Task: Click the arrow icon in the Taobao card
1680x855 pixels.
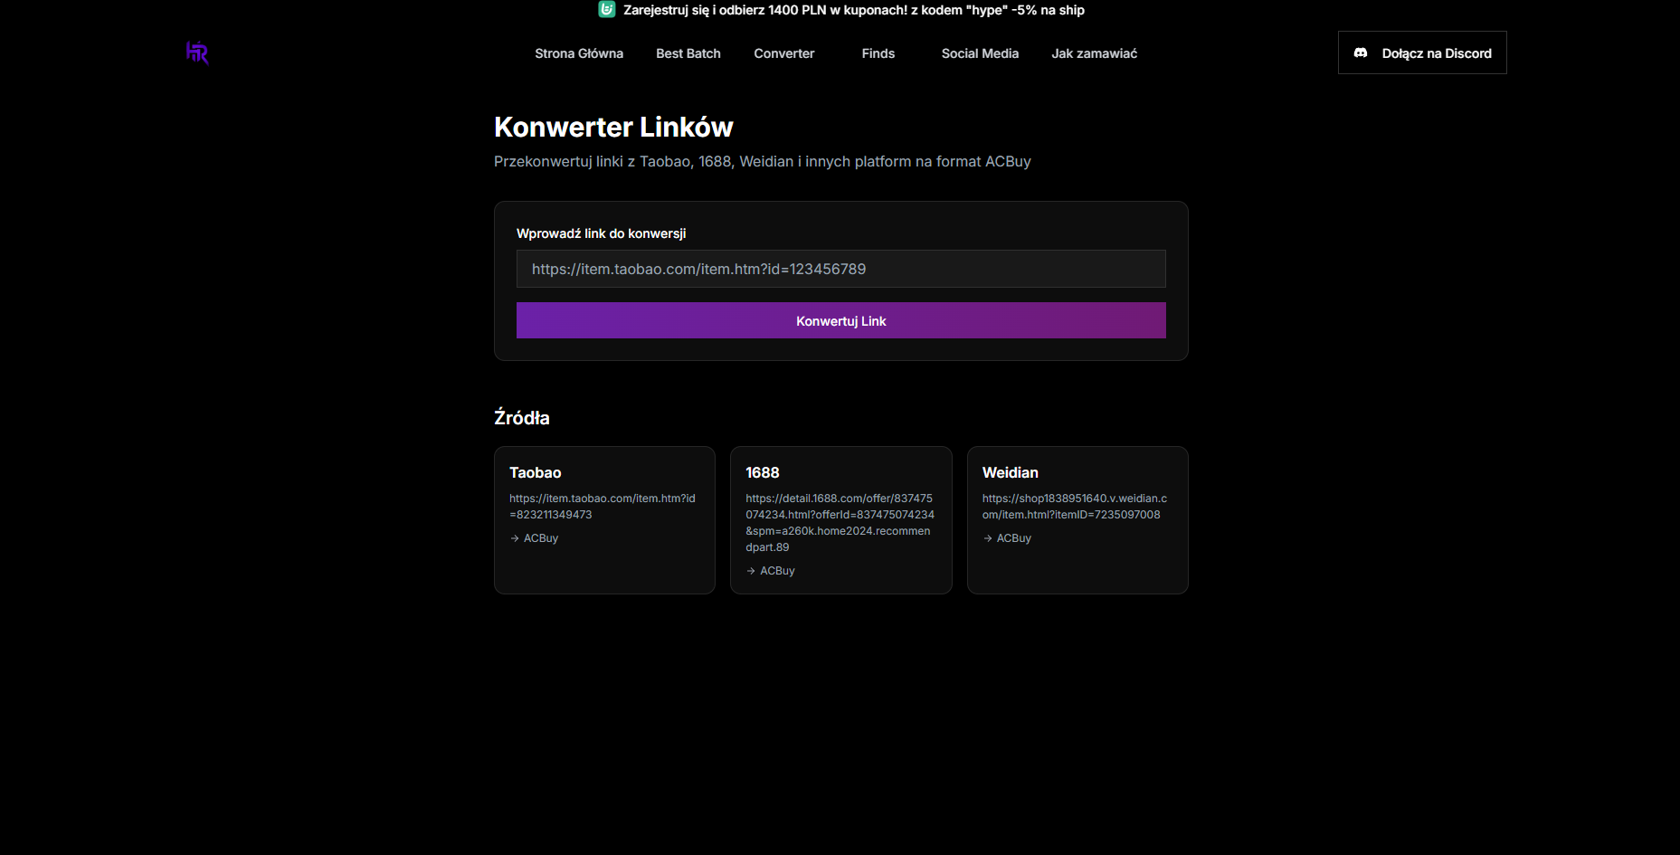Action: [515, 538]
